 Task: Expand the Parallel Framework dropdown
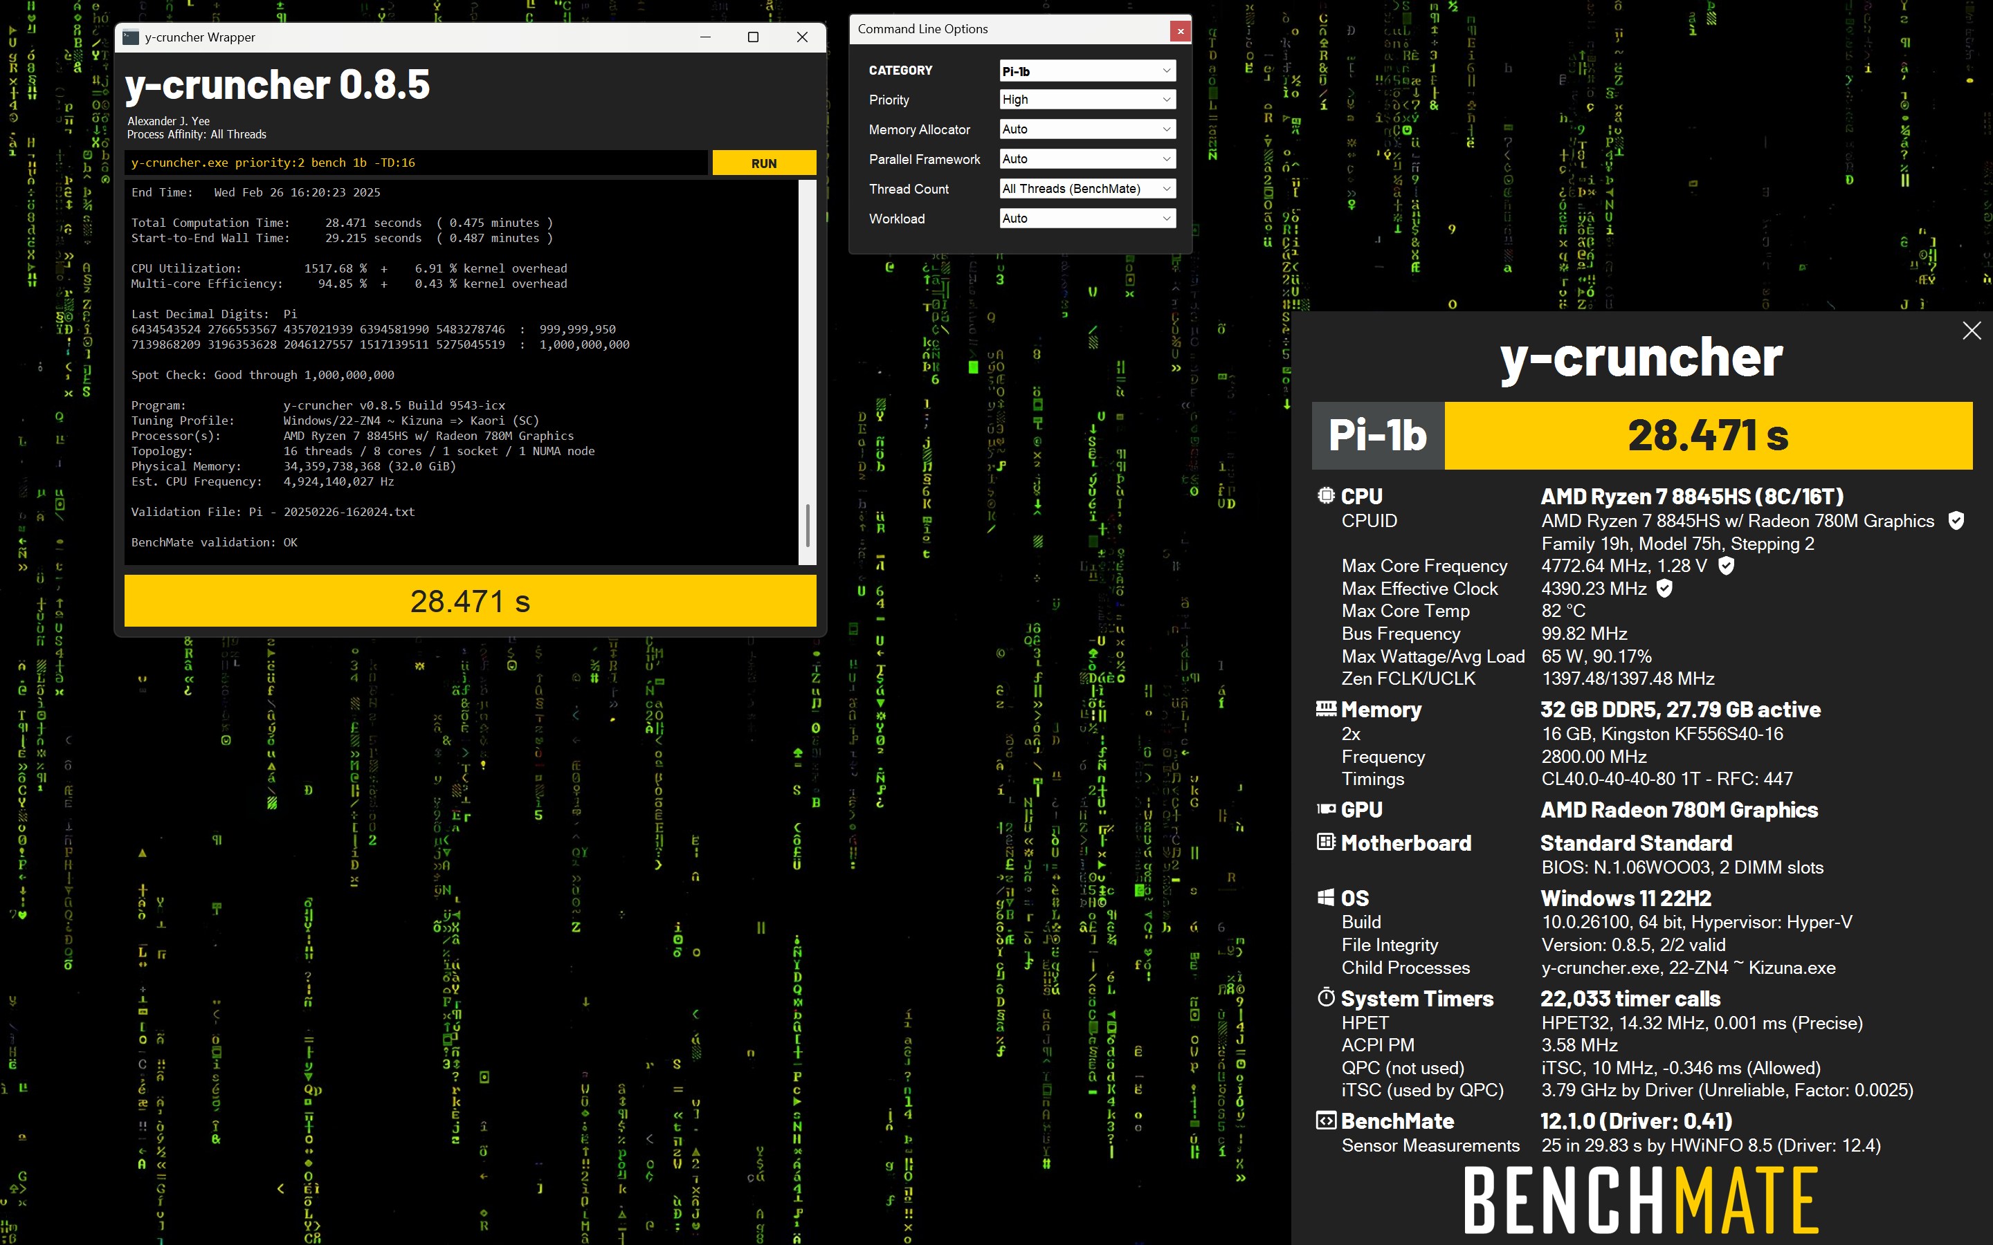tap(1087, 159)
